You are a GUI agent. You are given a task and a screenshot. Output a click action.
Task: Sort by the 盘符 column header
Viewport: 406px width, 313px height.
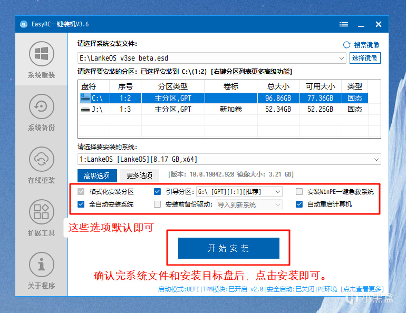tap(94, 86)
